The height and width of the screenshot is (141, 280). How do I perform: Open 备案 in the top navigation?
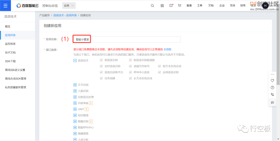point(189,5)
